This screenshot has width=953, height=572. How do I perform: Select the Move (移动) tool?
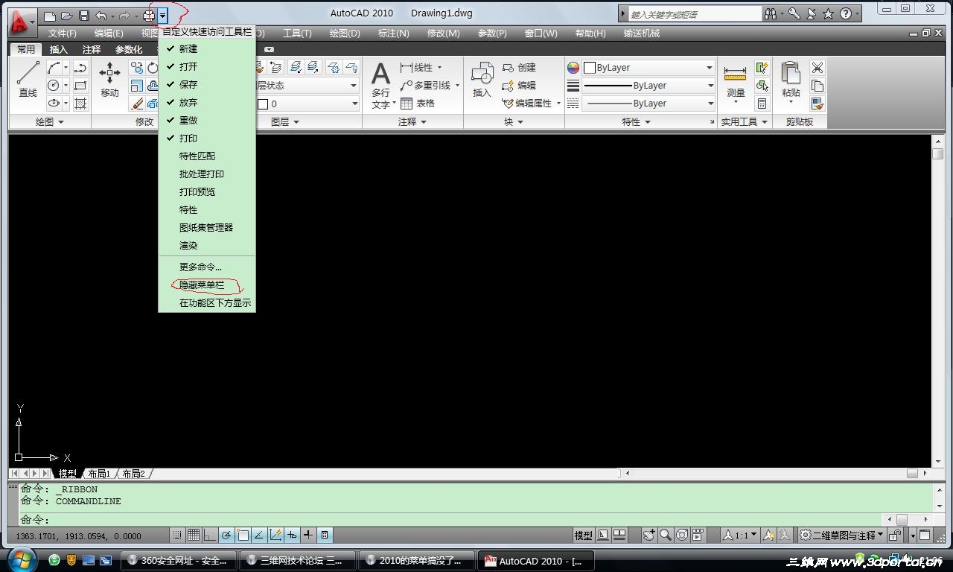(x=109, y=80)
